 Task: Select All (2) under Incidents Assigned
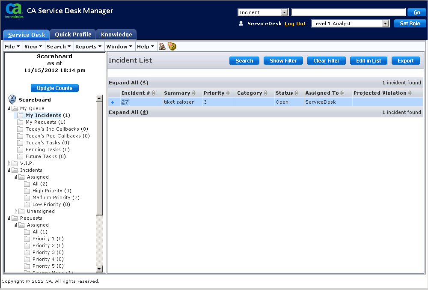pos(40,184)
